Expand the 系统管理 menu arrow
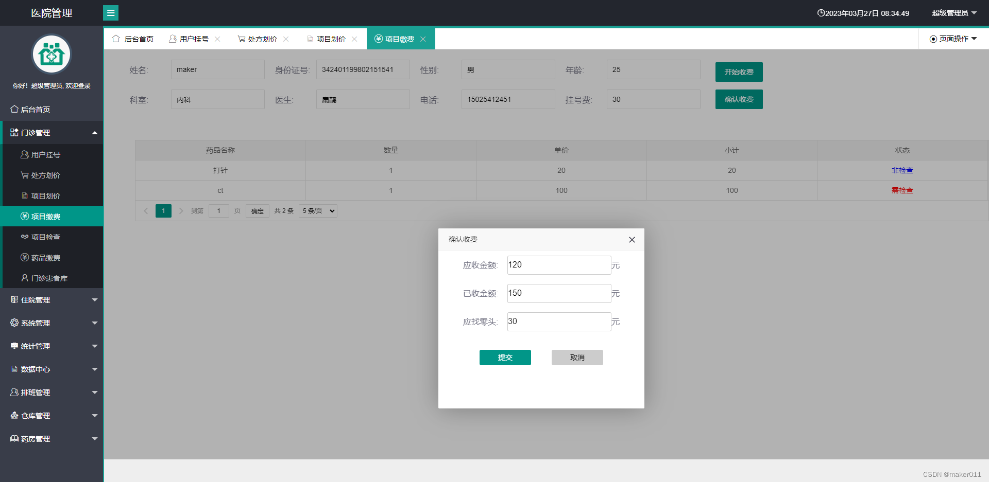 tap(95, 323)
